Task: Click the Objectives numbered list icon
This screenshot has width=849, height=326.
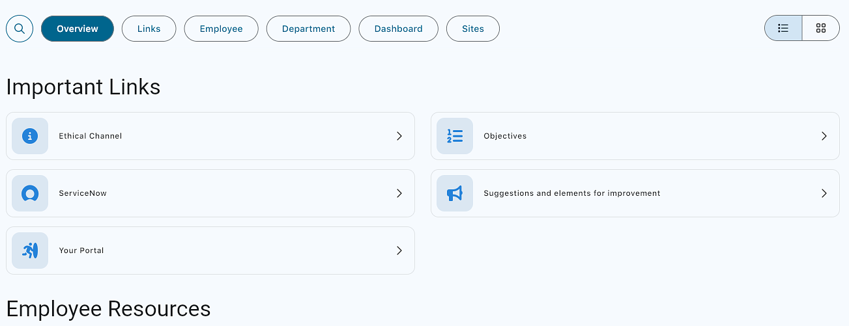Action: click(x=455, y=136)
